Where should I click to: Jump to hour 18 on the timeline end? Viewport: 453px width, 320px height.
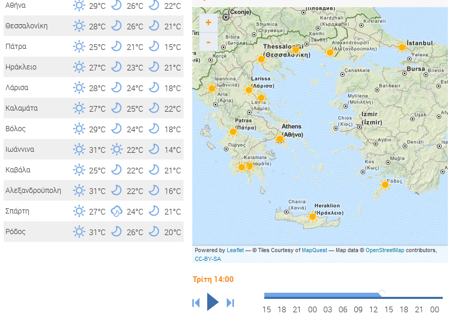[404, 309]
